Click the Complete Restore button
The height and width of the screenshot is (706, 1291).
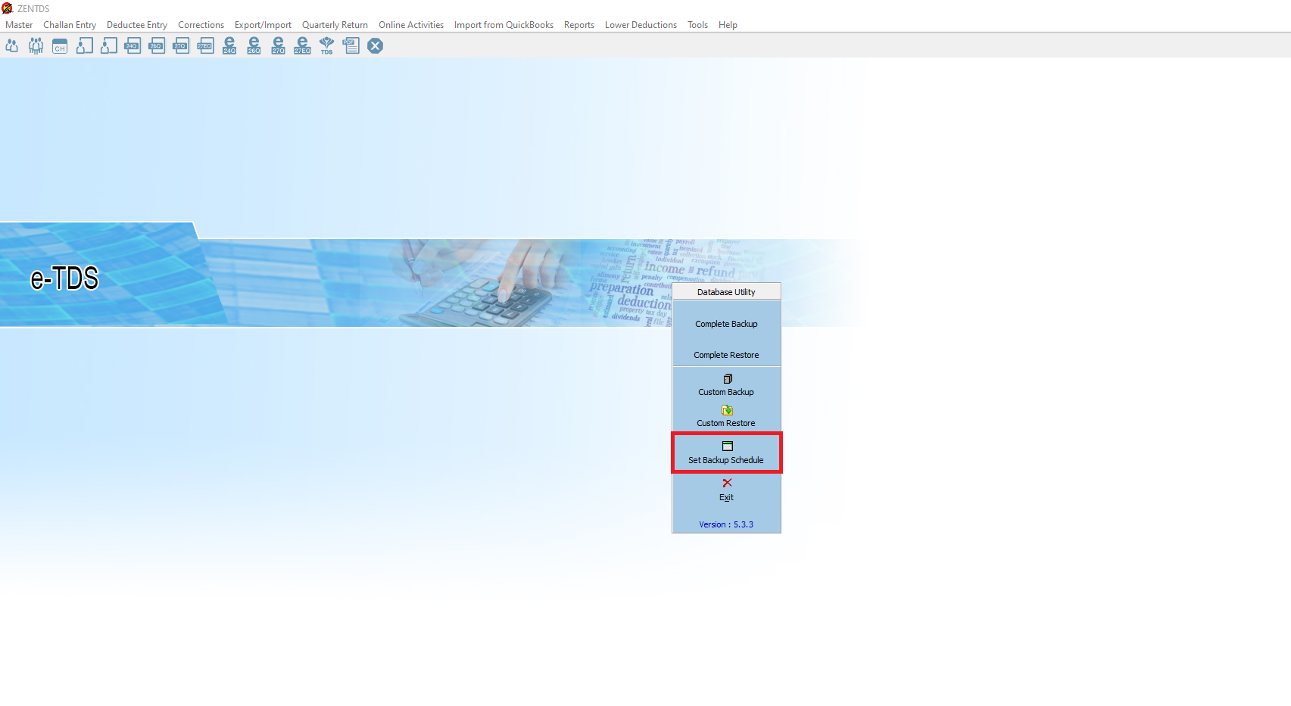pyautogui.click(x=726, y=355)
